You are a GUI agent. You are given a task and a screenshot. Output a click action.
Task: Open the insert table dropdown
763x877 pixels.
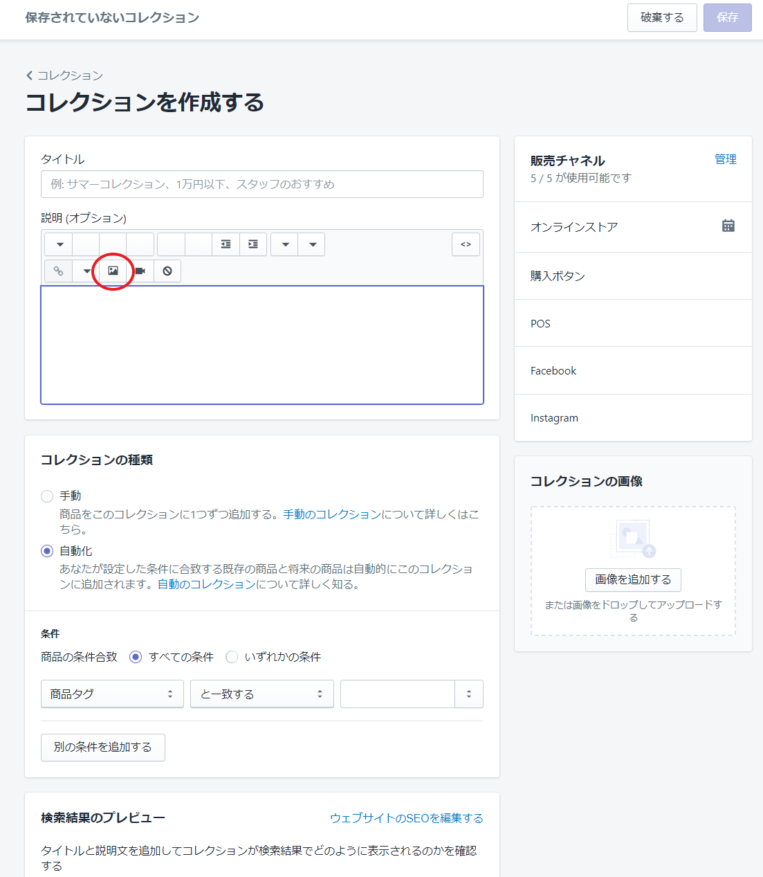point(86,271)
